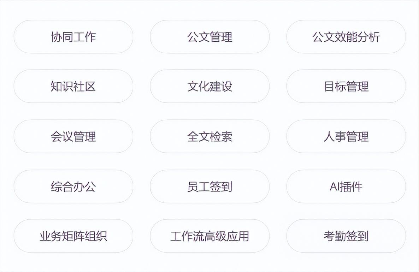Select the 公文效能分析 pill button
The width and height of the screenshot is (419, 272).
coord(346,37)
